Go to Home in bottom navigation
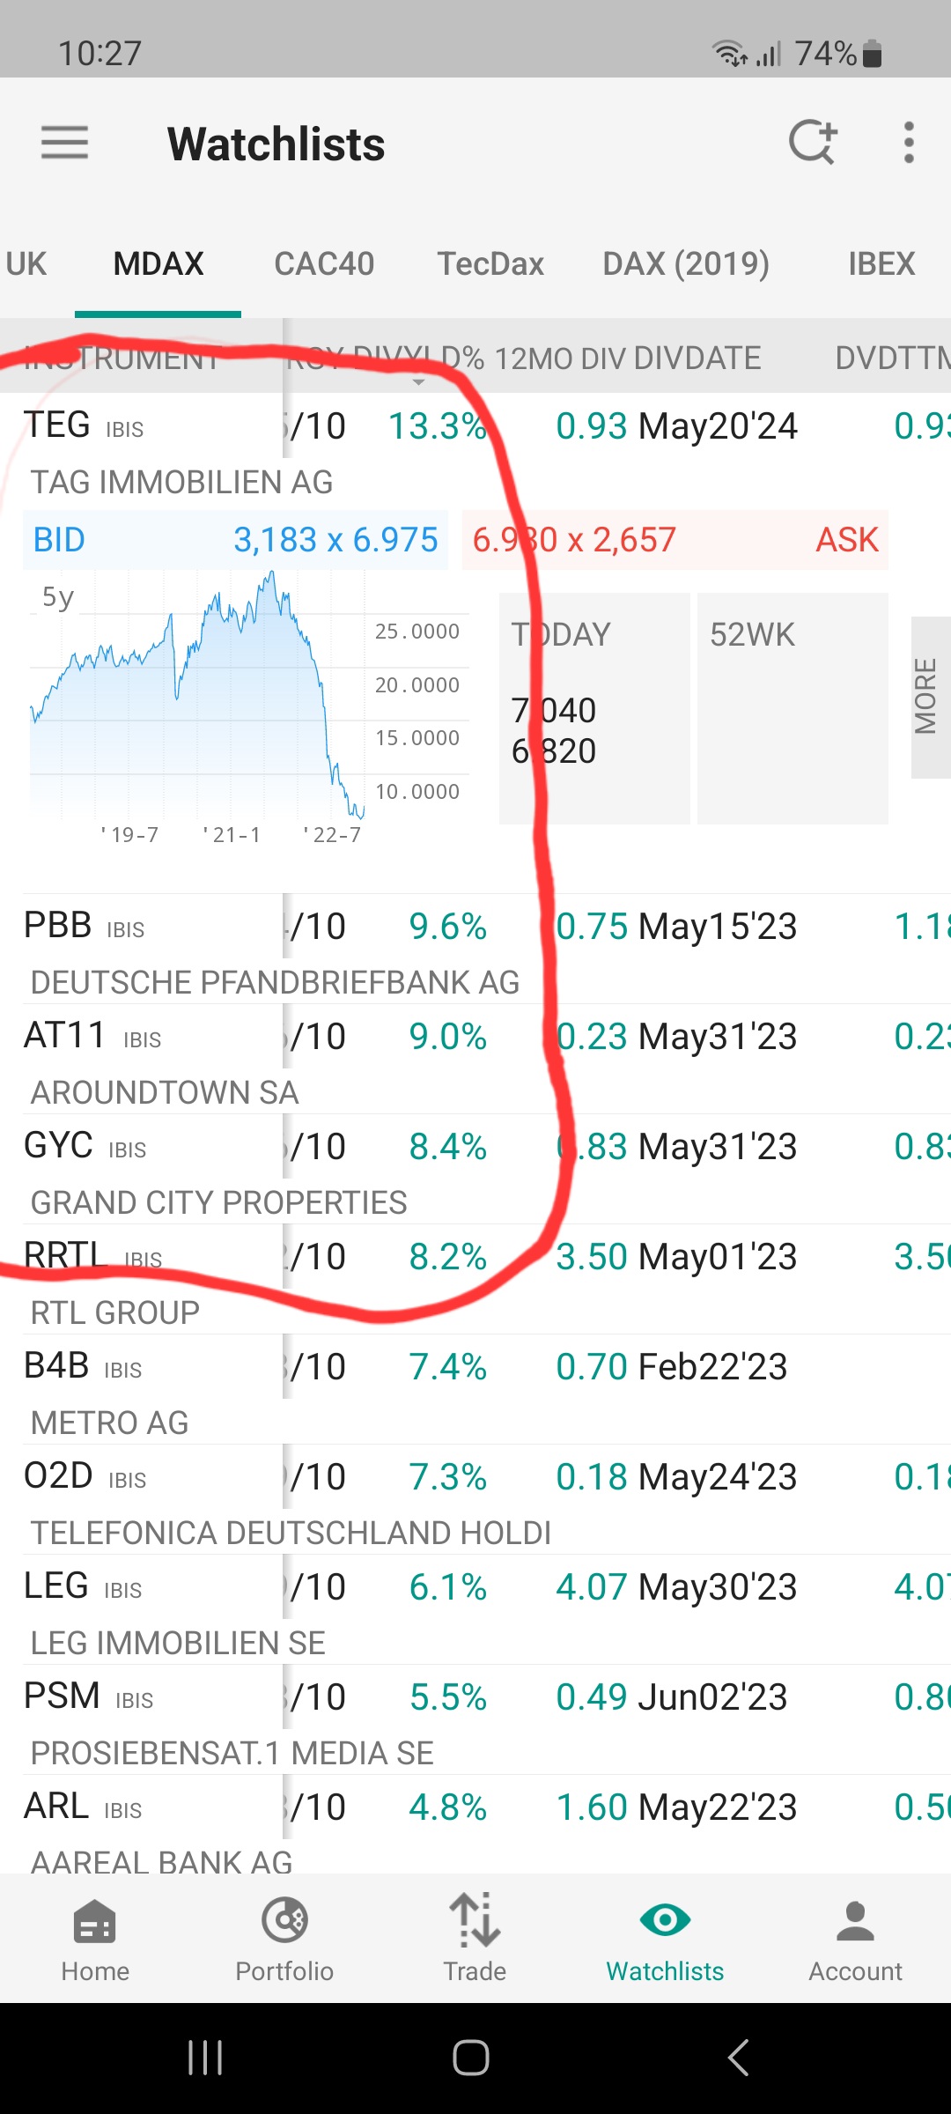 (95, 1940)
